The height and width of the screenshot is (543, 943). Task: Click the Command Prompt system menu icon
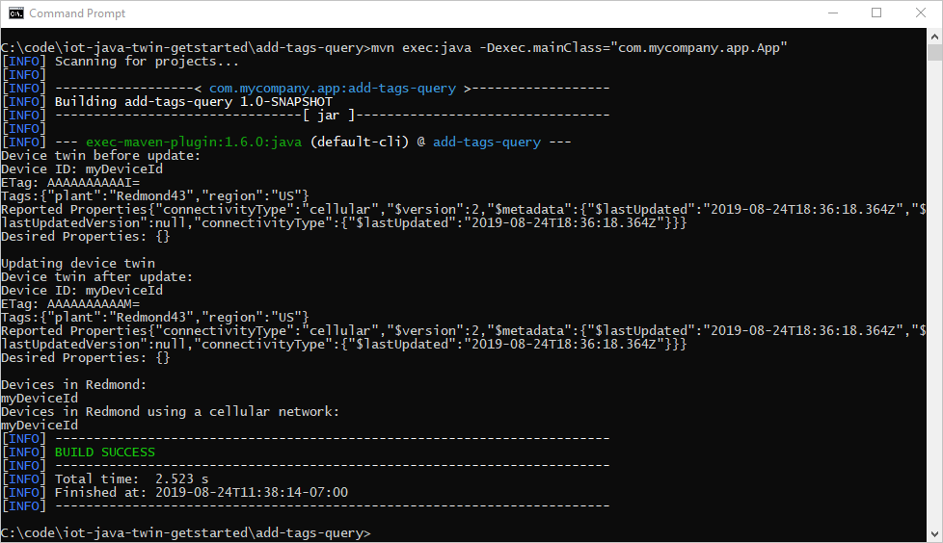click(x=16, y=13)
